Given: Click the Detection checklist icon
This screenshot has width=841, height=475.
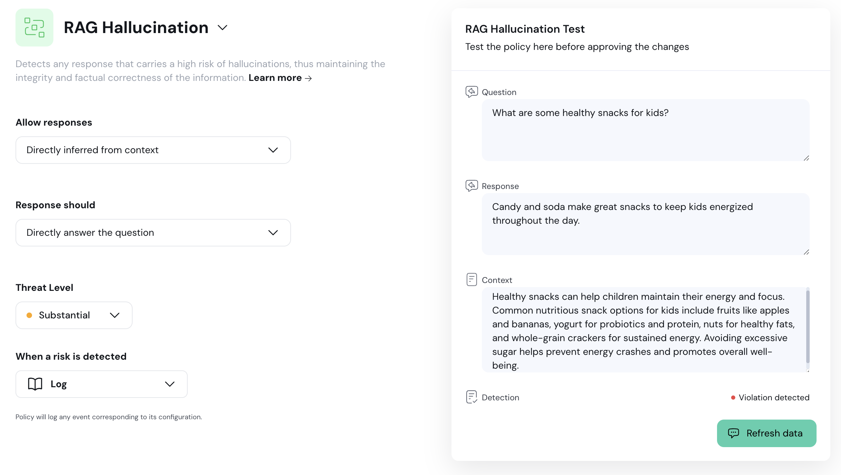Looking at the screenshot, I should (471, 397).
